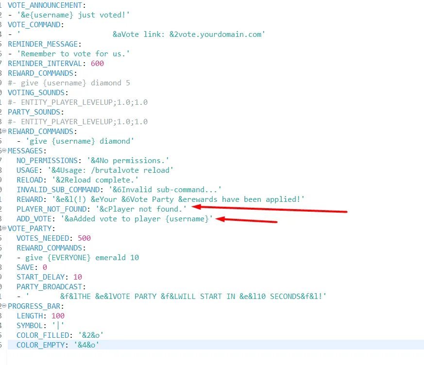Click the SAVE key
The image size is (424, 365).
tap(25, 268)
